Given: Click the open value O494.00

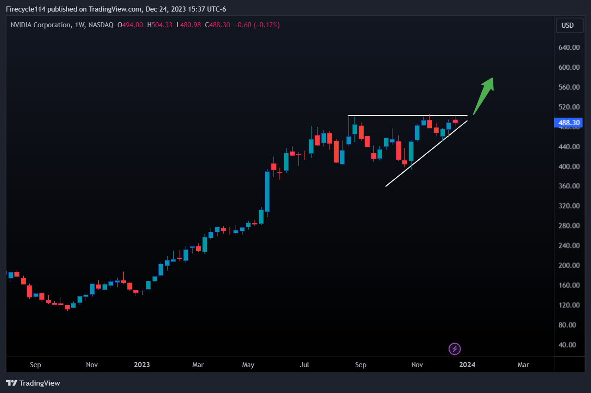Looking at the screenshot, I should tap(131, 25).
